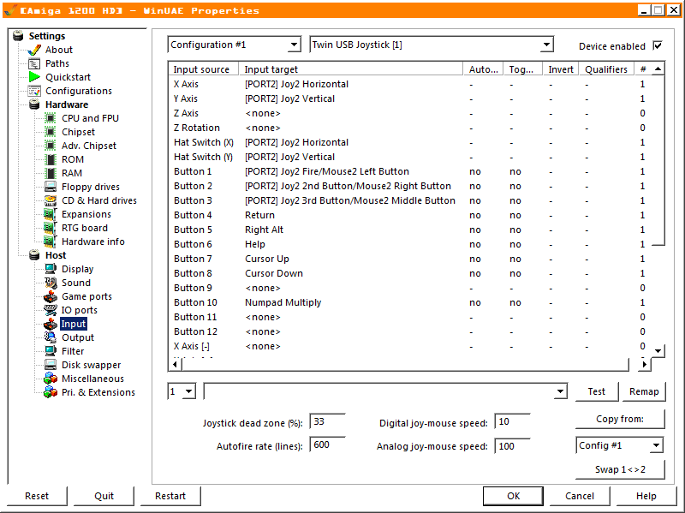Select the Button 6 Help row
The width and height of the screenshot is (685, 513).
coord(410,244)
